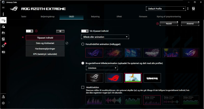Open the Aura Sync triangle sidebar icon
Viewport: 204px width, 109px height.
[x=3, y=27]
